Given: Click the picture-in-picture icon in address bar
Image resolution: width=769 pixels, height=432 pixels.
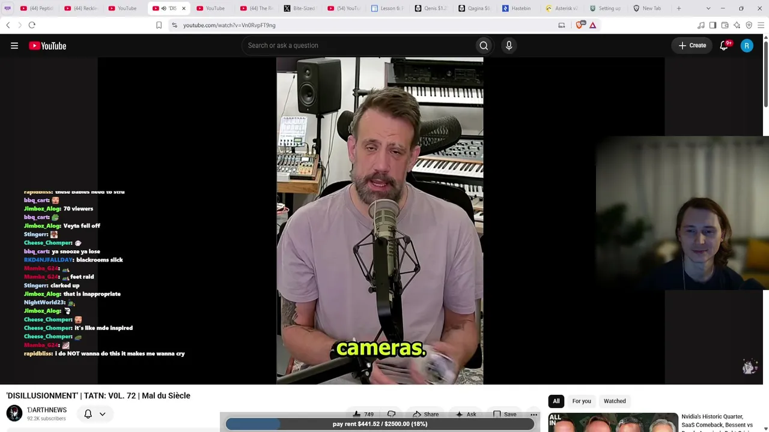Looking at the screenshot, I should point(562,25).
